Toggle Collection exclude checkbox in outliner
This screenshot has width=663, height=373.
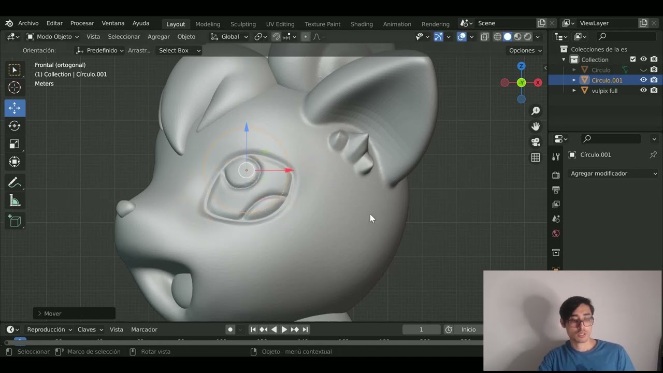(x=632, y=60)
